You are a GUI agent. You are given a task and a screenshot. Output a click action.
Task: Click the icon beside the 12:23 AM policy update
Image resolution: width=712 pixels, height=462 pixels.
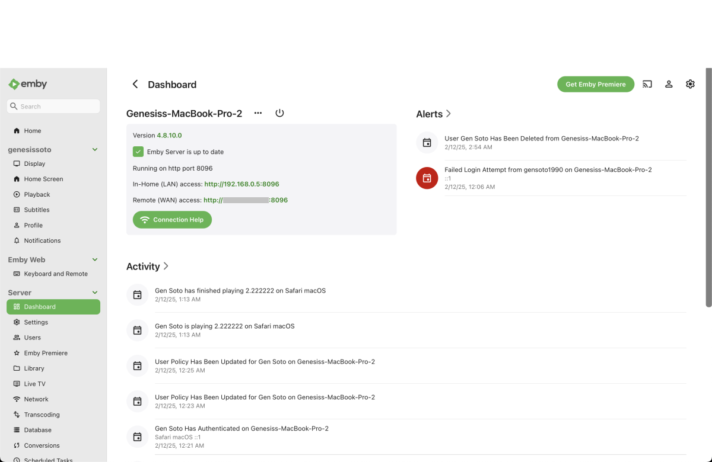coord(137,402)
